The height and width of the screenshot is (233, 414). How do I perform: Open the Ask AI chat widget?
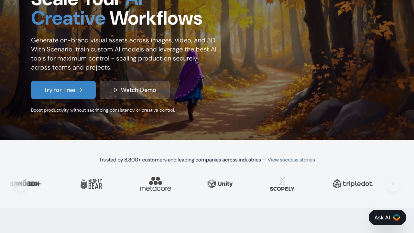pyautogui.click(x=387, y=217)
